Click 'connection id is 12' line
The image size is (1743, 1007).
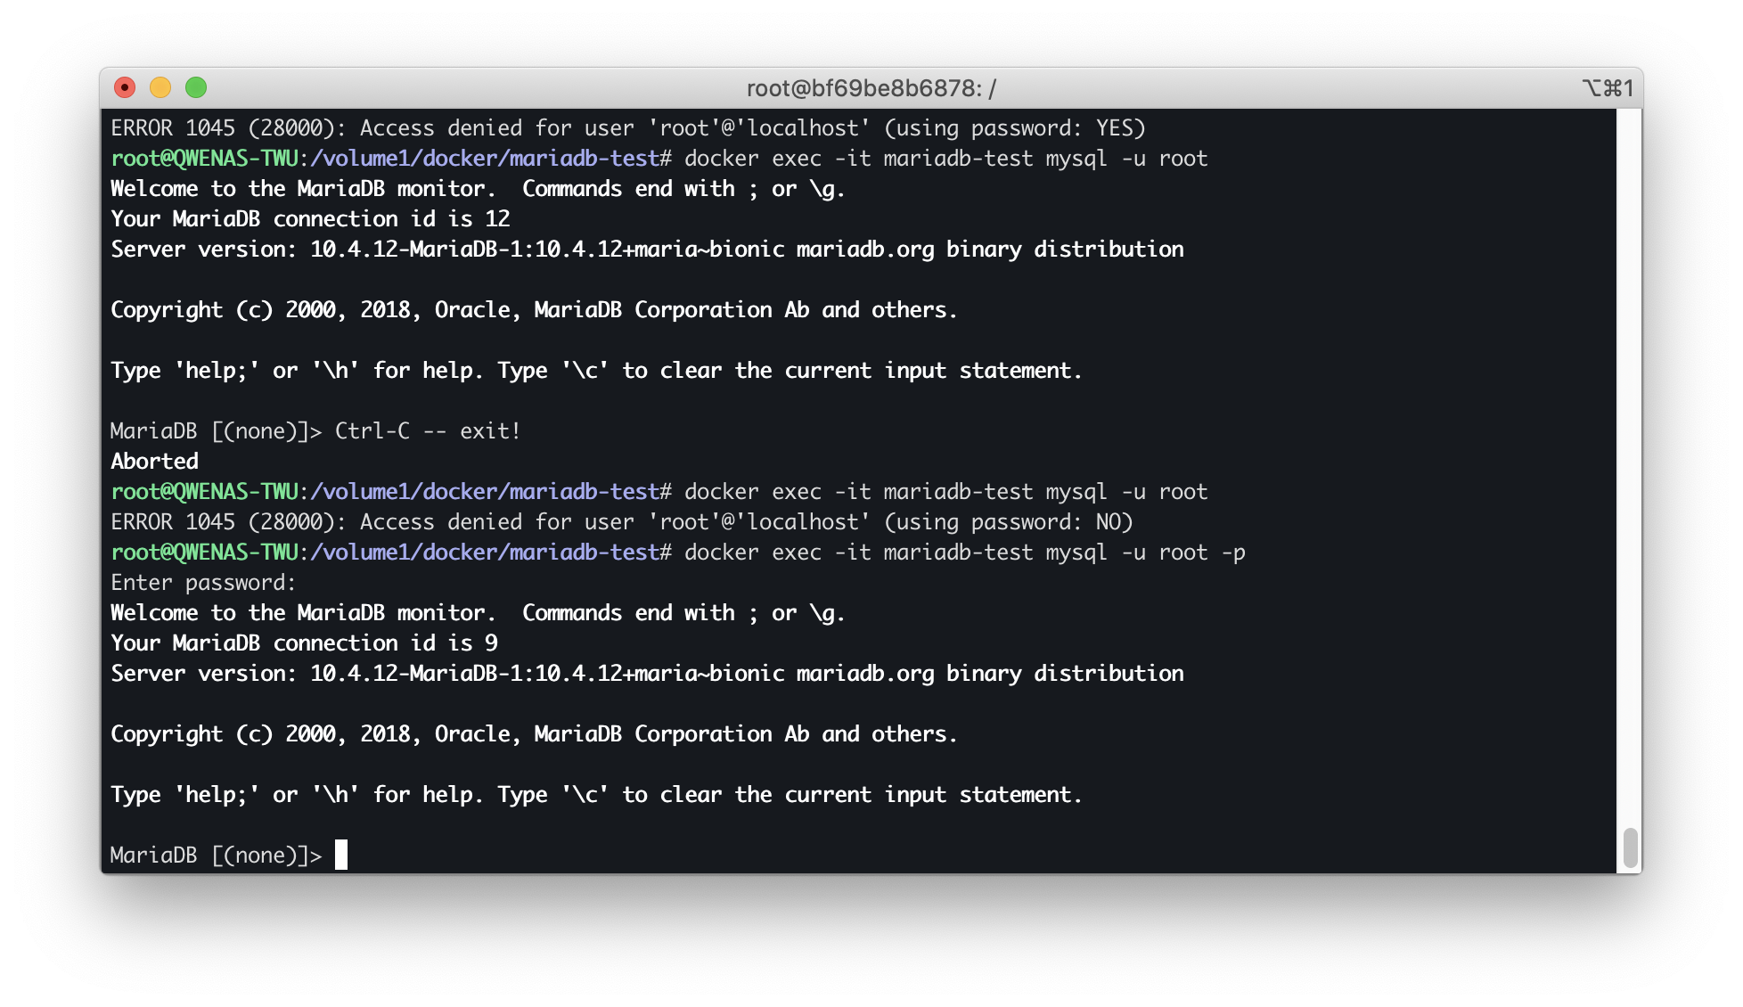click(x=310, y=219)
